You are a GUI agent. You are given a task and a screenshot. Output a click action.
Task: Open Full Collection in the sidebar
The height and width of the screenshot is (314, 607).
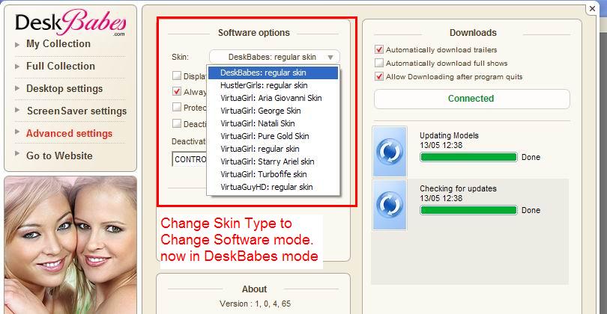coord(61,66)
